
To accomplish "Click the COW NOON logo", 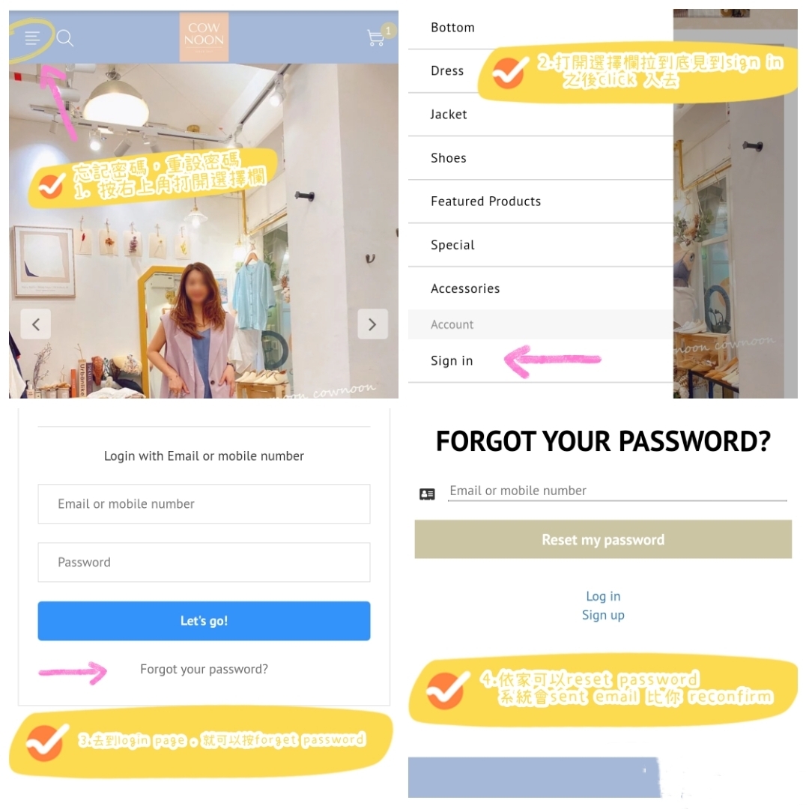I will click(204, 37).
